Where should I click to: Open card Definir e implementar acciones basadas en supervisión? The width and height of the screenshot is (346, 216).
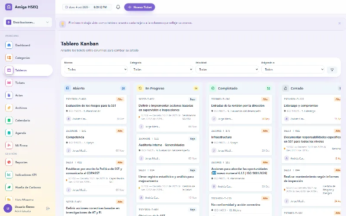click(x=168, y=113)
